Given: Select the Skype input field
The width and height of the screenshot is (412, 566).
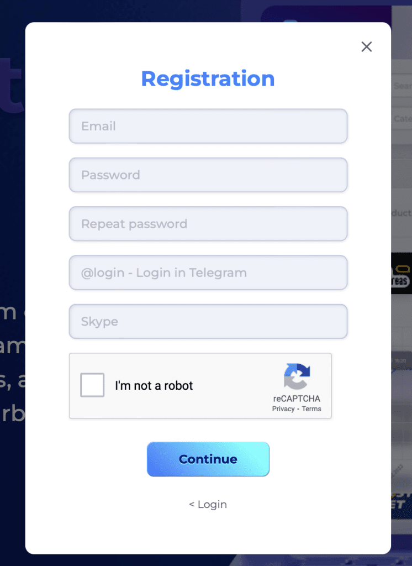Looking at the screenshot, I should (x=208, y=321).
